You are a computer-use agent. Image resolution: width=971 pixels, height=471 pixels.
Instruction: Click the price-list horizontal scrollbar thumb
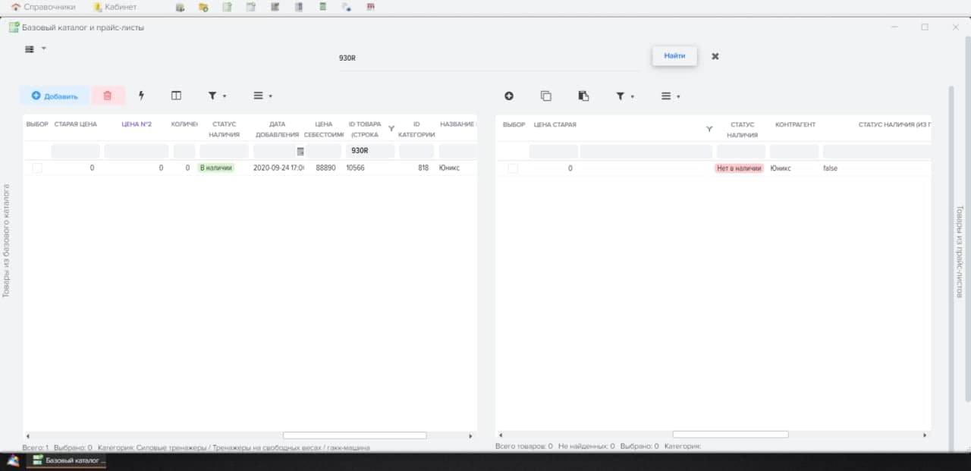(x=731, y=435)
